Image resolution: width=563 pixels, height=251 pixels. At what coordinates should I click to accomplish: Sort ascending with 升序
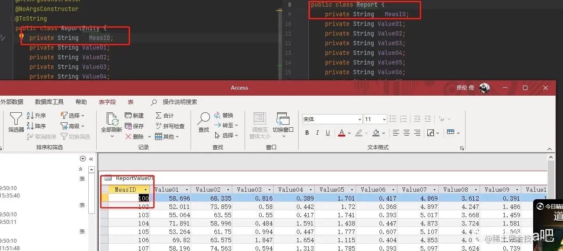[36, 115]
